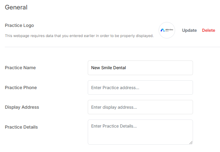Image resolution: width=220 pixels, height=152 pixels.
Task: Focus the Practice Name field
Action: 140,68
